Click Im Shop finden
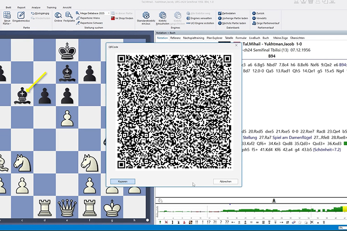347x231 pixels. (x=122, y=18)
